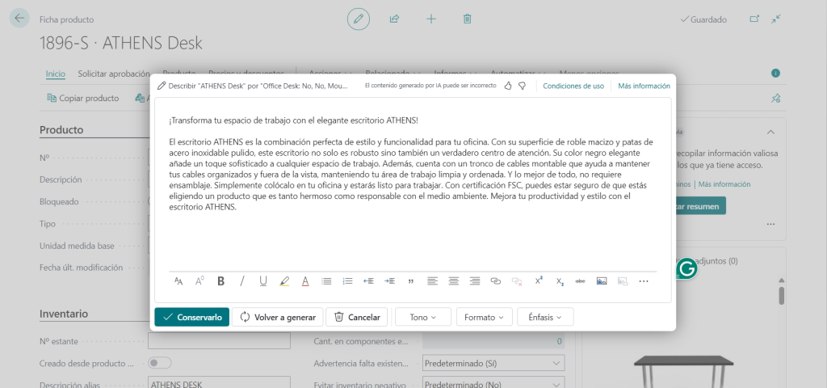The width and height of the screenshot is (827, 388).
Task: Create new record with plus icon
Action: pyautogui.click(x=431, y=19)
